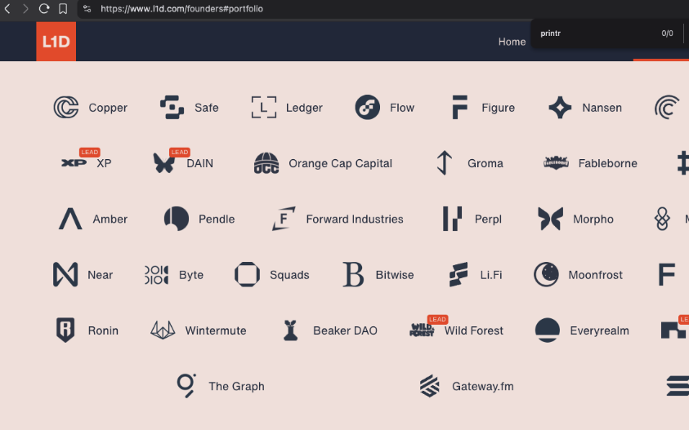Click the browser address bar URL
The height and width of the screenshot is (430, 689).
(181, 9)
